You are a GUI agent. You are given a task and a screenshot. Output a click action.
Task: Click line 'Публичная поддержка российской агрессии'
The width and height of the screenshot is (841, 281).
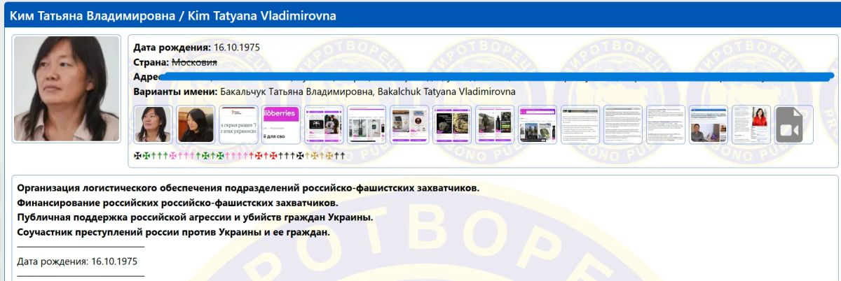pos(195,218)
